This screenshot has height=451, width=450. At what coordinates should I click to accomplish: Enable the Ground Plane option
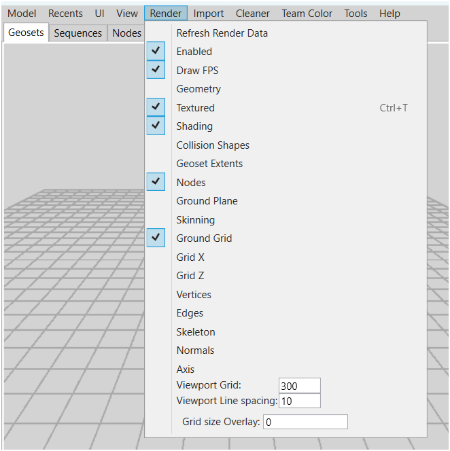tap(285, 201)
